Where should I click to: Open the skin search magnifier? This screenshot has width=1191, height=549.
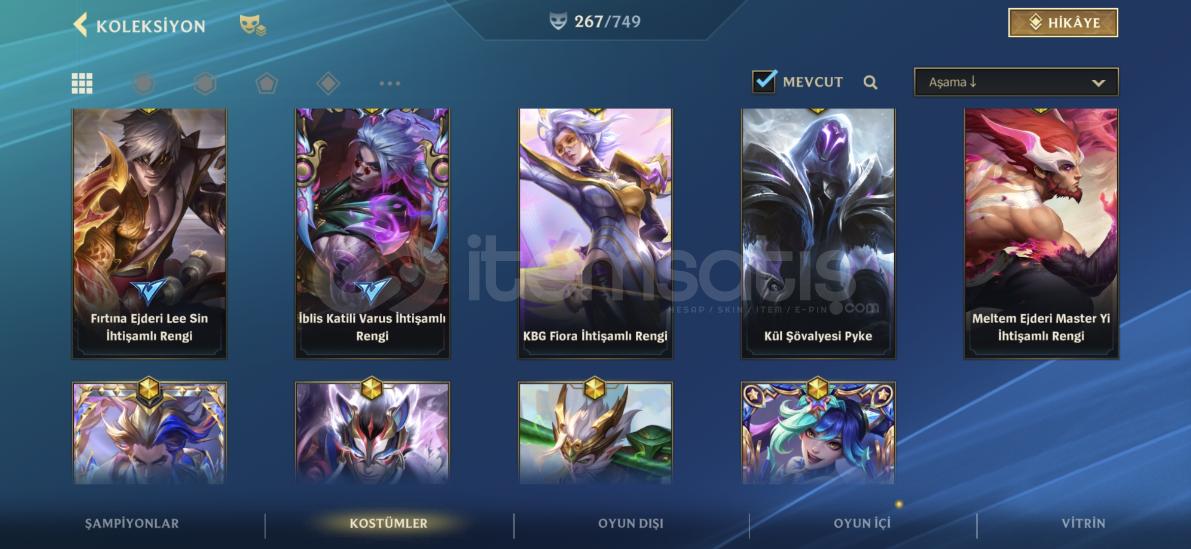(870, 82)
